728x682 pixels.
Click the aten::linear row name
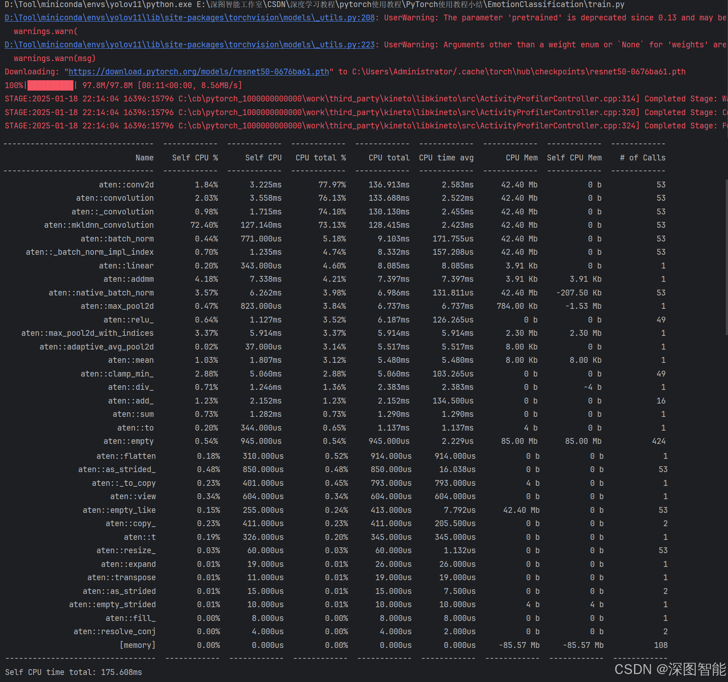126,266
